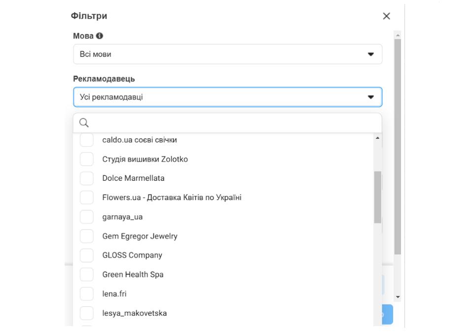Click the arrow on the Всі мови selector

[370, 54]
